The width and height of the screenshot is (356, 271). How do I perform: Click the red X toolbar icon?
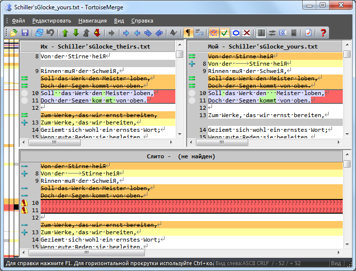pyautogui.click(x=246, y=33)
